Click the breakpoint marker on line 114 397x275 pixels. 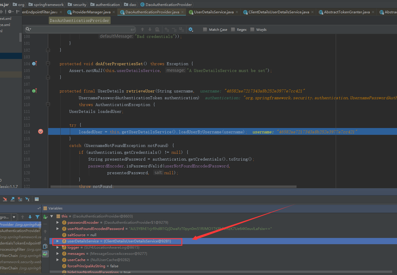[41, 132]
